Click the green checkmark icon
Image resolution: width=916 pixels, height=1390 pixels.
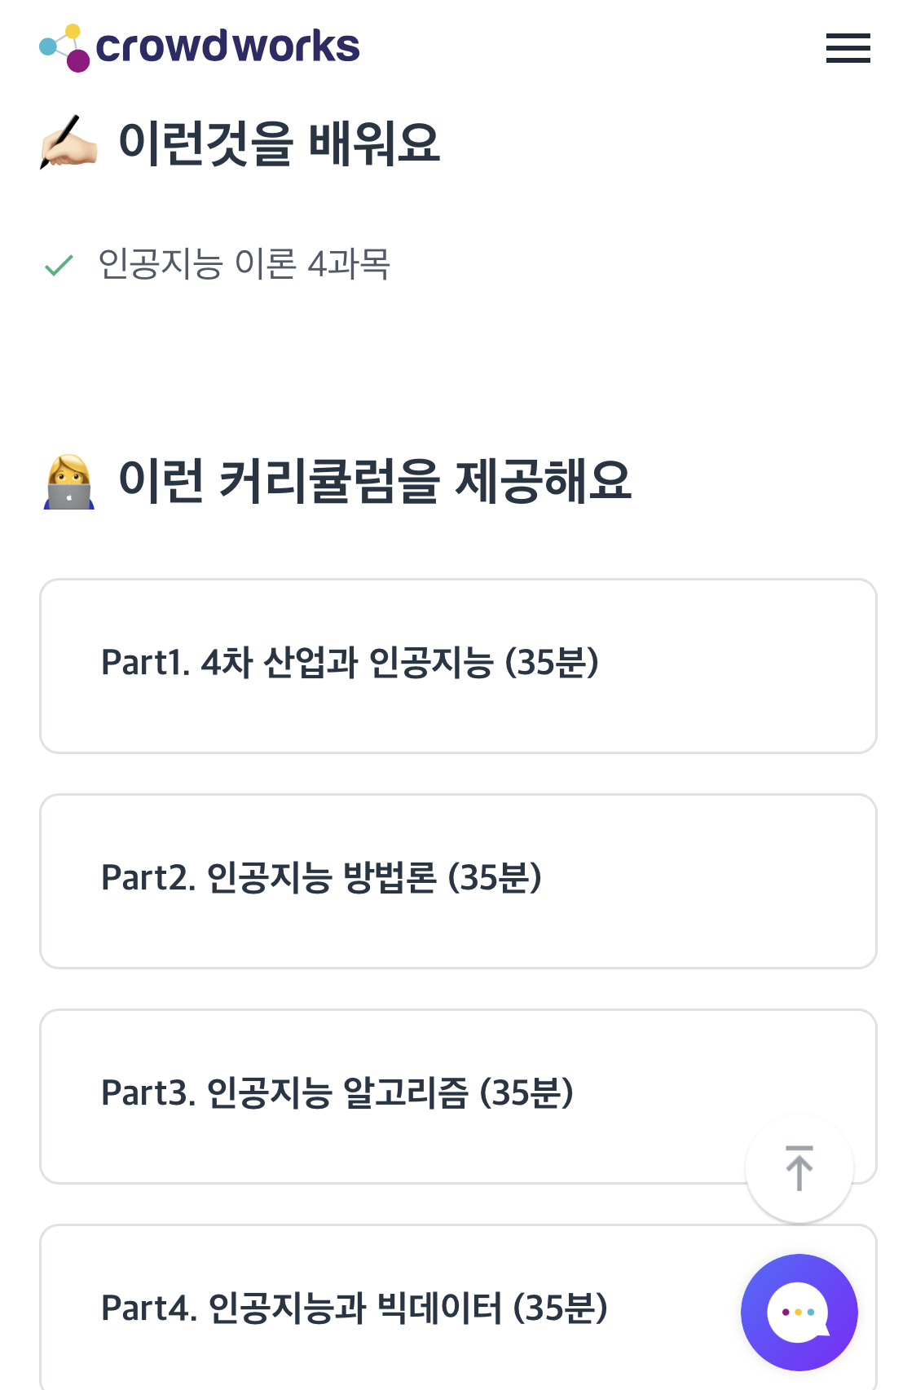click(59, 265)
